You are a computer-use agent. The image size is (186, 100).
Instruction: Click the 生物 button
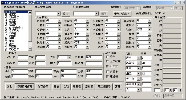point(66,87)
